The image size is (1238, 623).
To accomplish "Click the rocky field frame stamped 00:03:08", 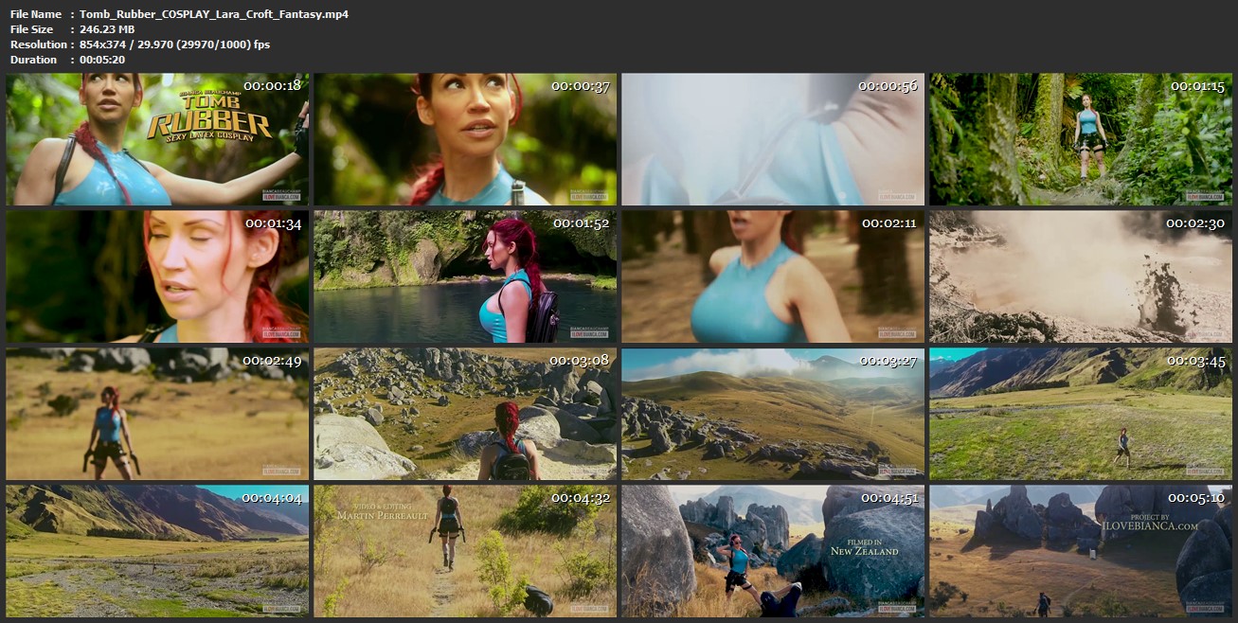I will (465, 414).
